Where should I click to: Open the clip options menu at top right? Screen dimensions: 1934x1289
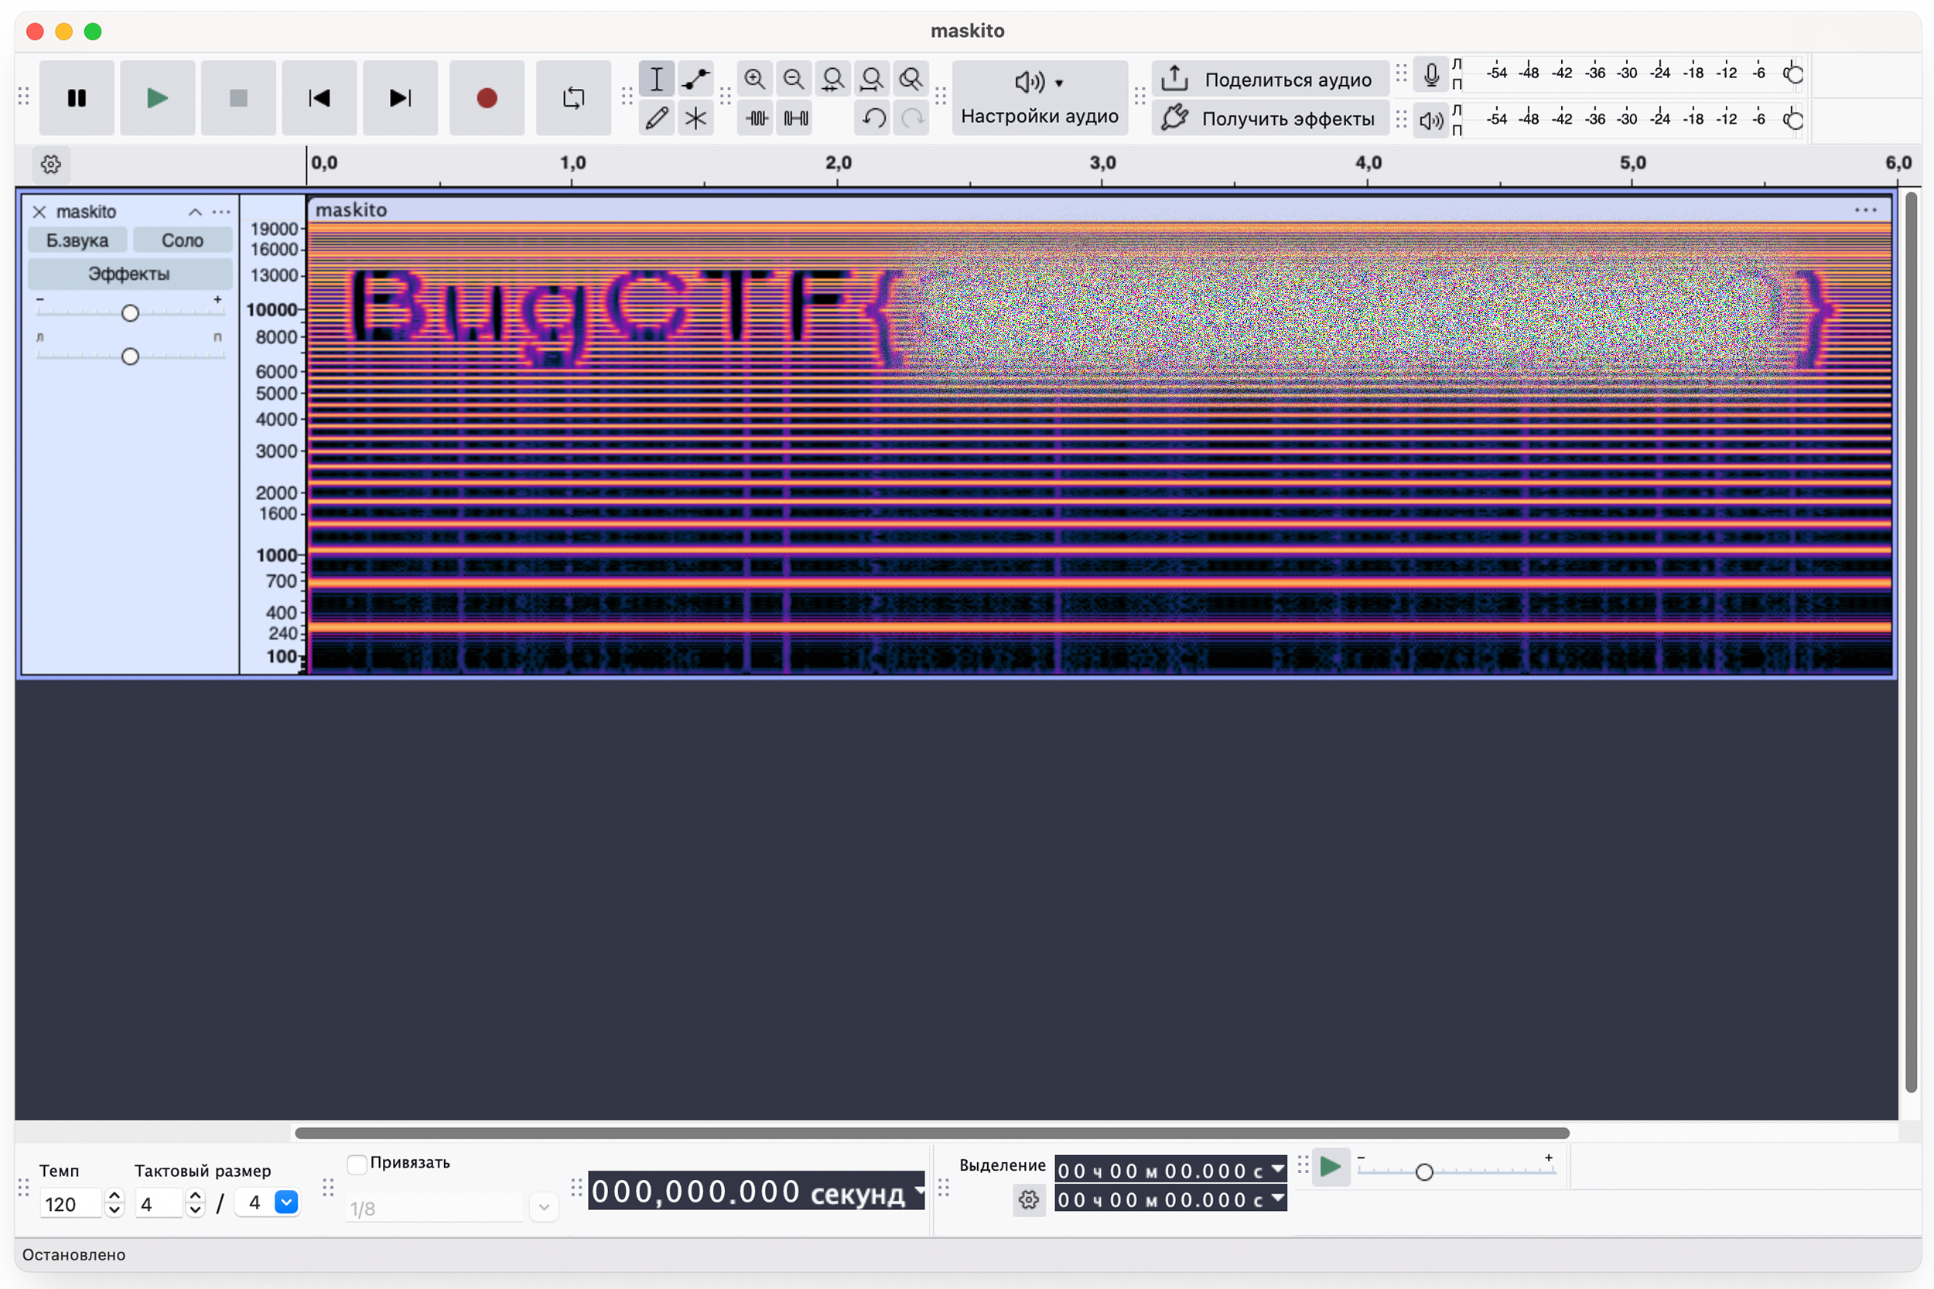coord(1865,210)
